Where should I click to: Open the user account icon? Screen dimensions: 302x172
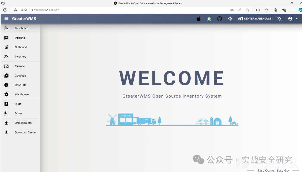[290, 19]
